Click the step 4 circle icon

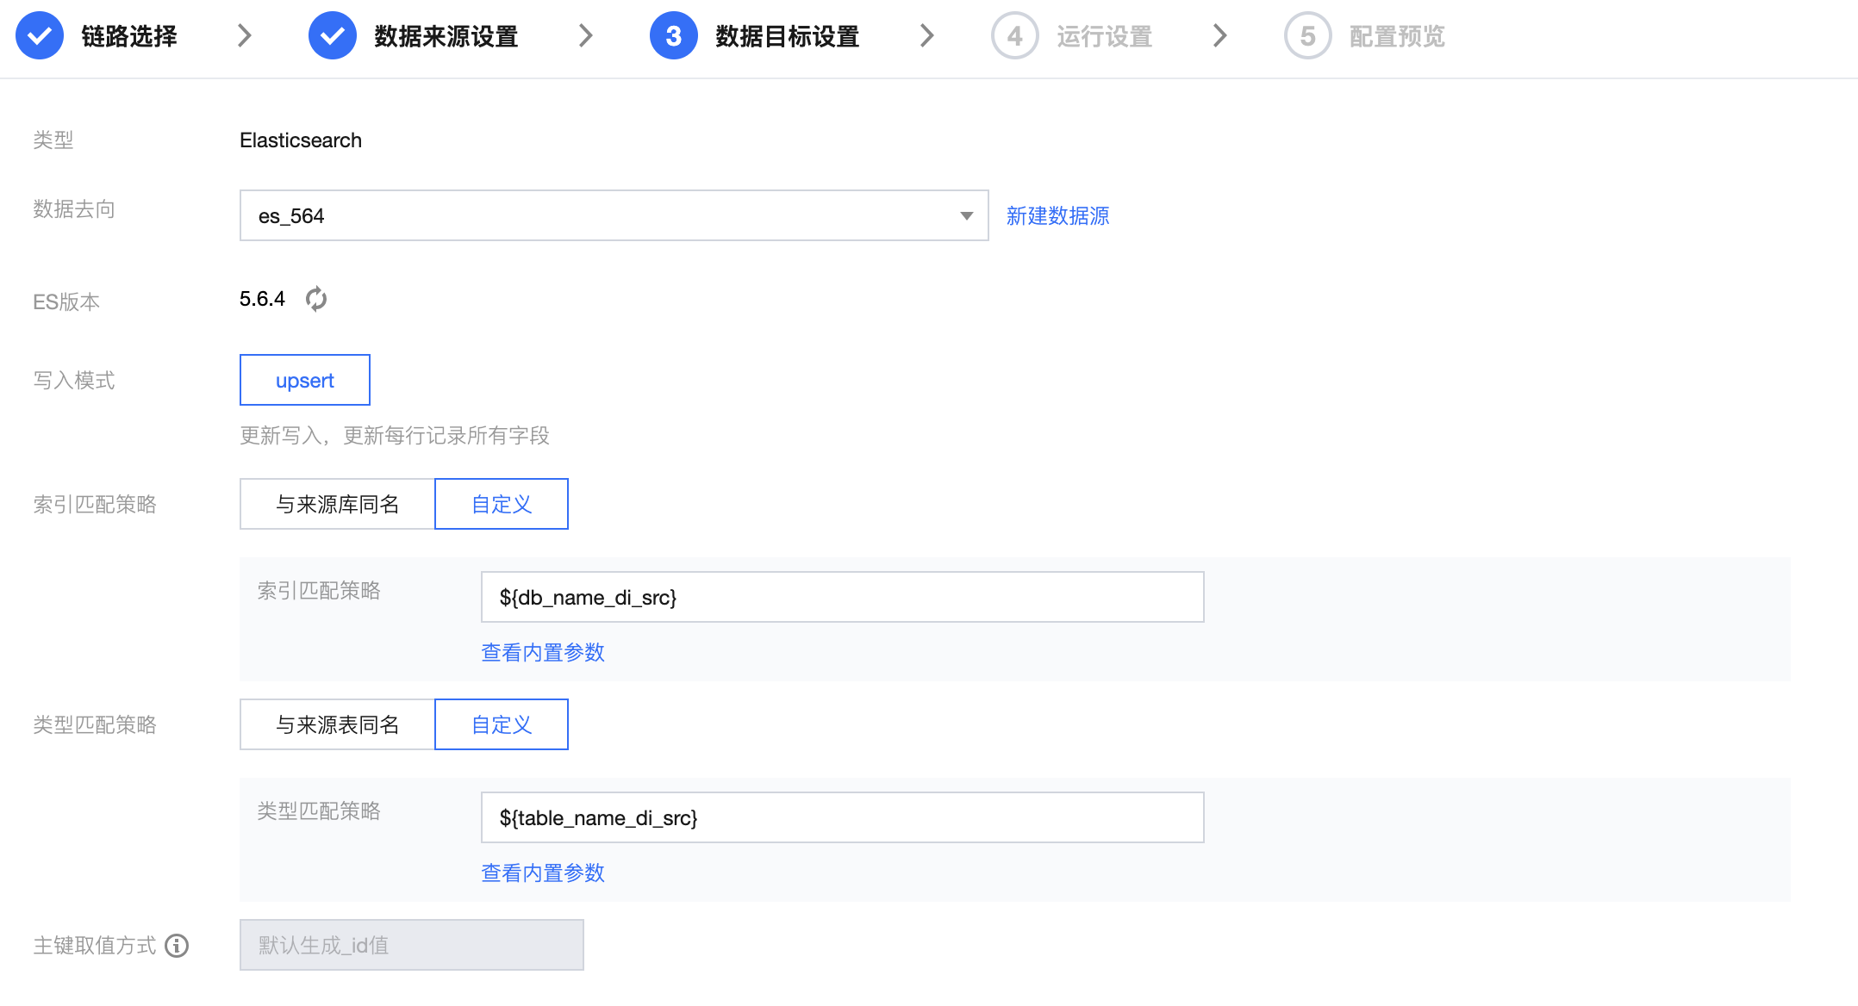pyautogui.click(x=1014, y=36)
